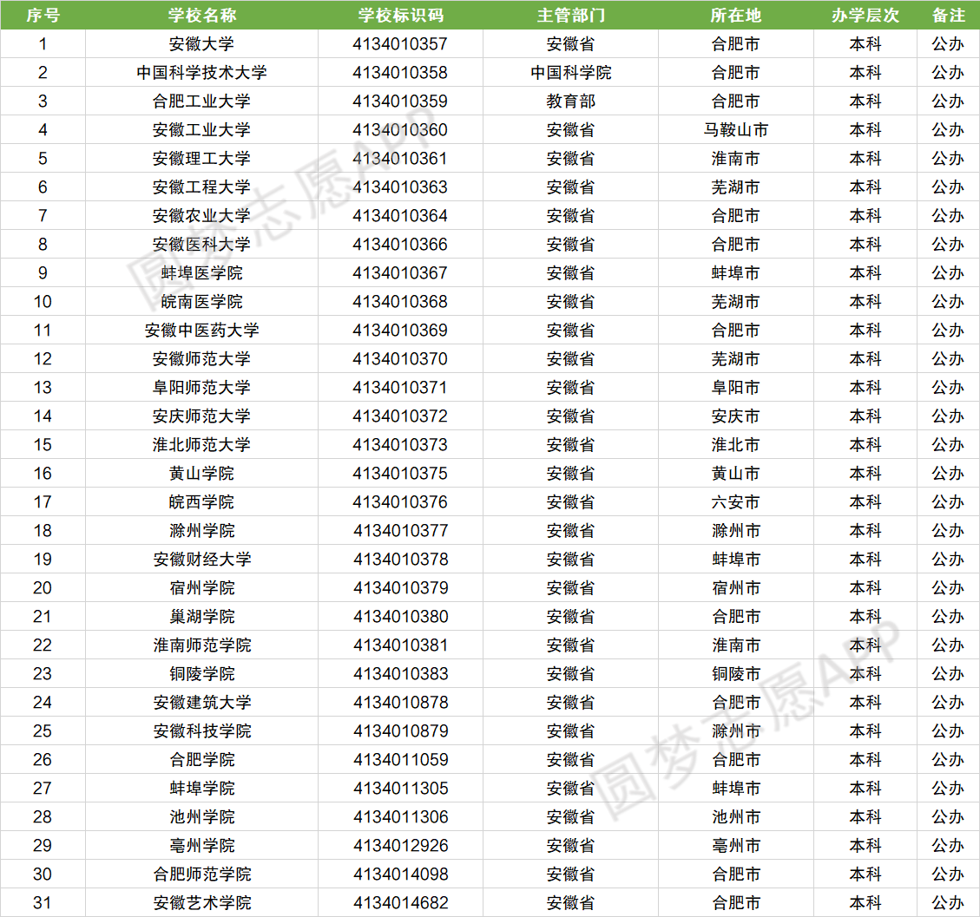Select the 安徽医科大学 cell
The image size is (980, 917).
click(x=201, y=245)
